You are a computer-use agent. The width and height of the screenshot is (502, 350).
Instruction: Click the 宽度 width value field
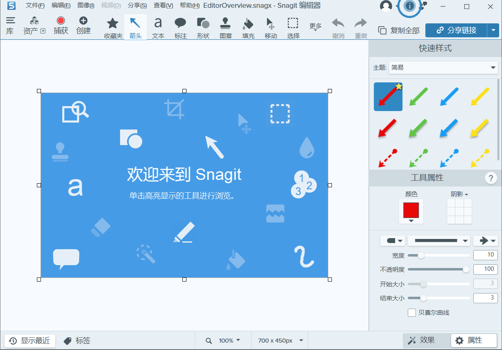[485, 255]
